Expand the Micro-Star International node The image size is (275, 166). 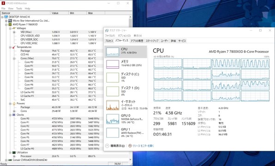click(6, 21)
